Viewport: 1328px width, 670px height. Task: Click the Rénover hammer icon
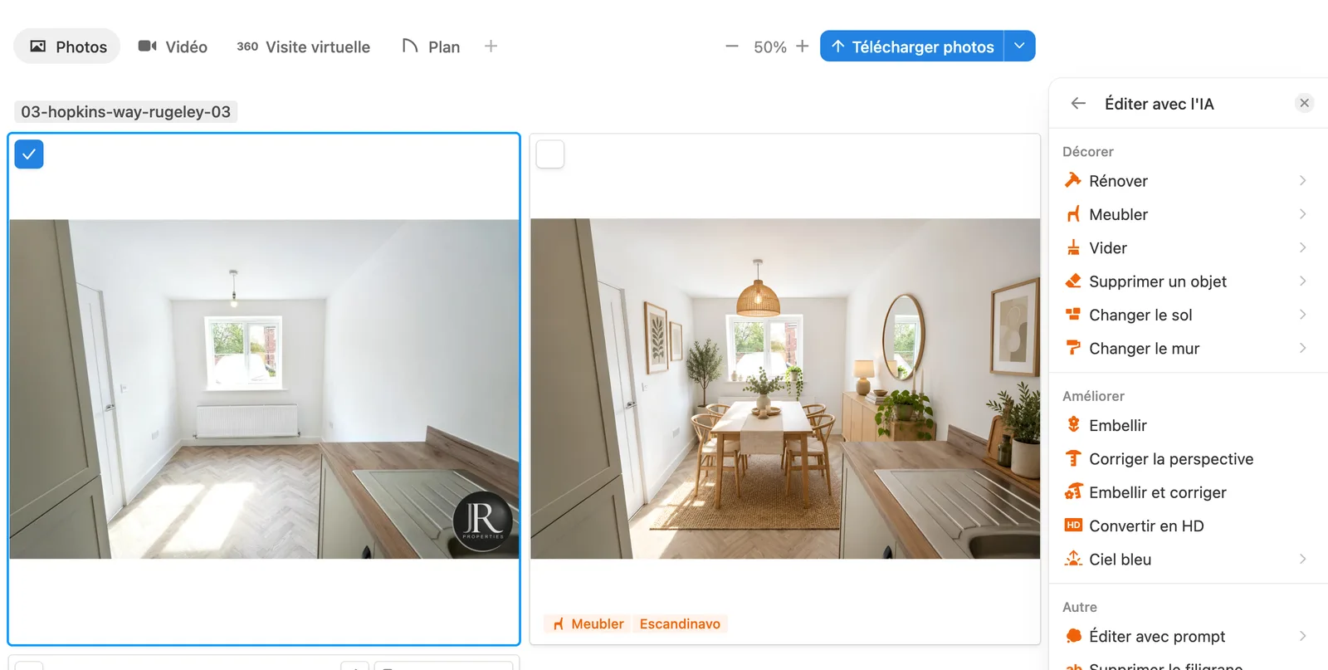point(1073,180)
